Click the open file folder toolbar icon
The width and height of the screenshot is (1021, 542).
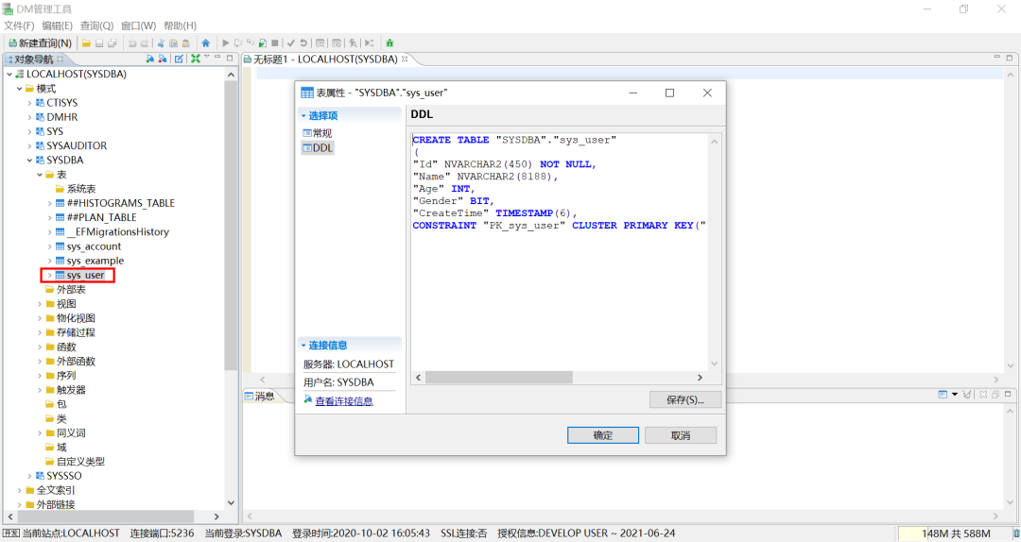click(x=86, y=42)
